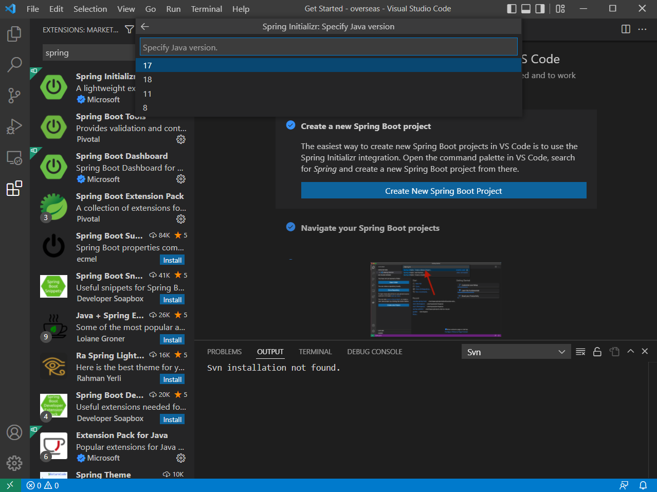
Task: Select the Svn output channel dropdown
Action: click(x=516, y=352)
